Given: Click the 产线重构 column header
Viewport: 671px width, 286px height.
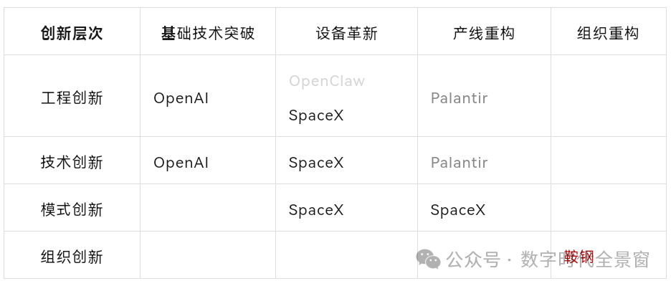Looking at the screenshot, I should 484,34.
